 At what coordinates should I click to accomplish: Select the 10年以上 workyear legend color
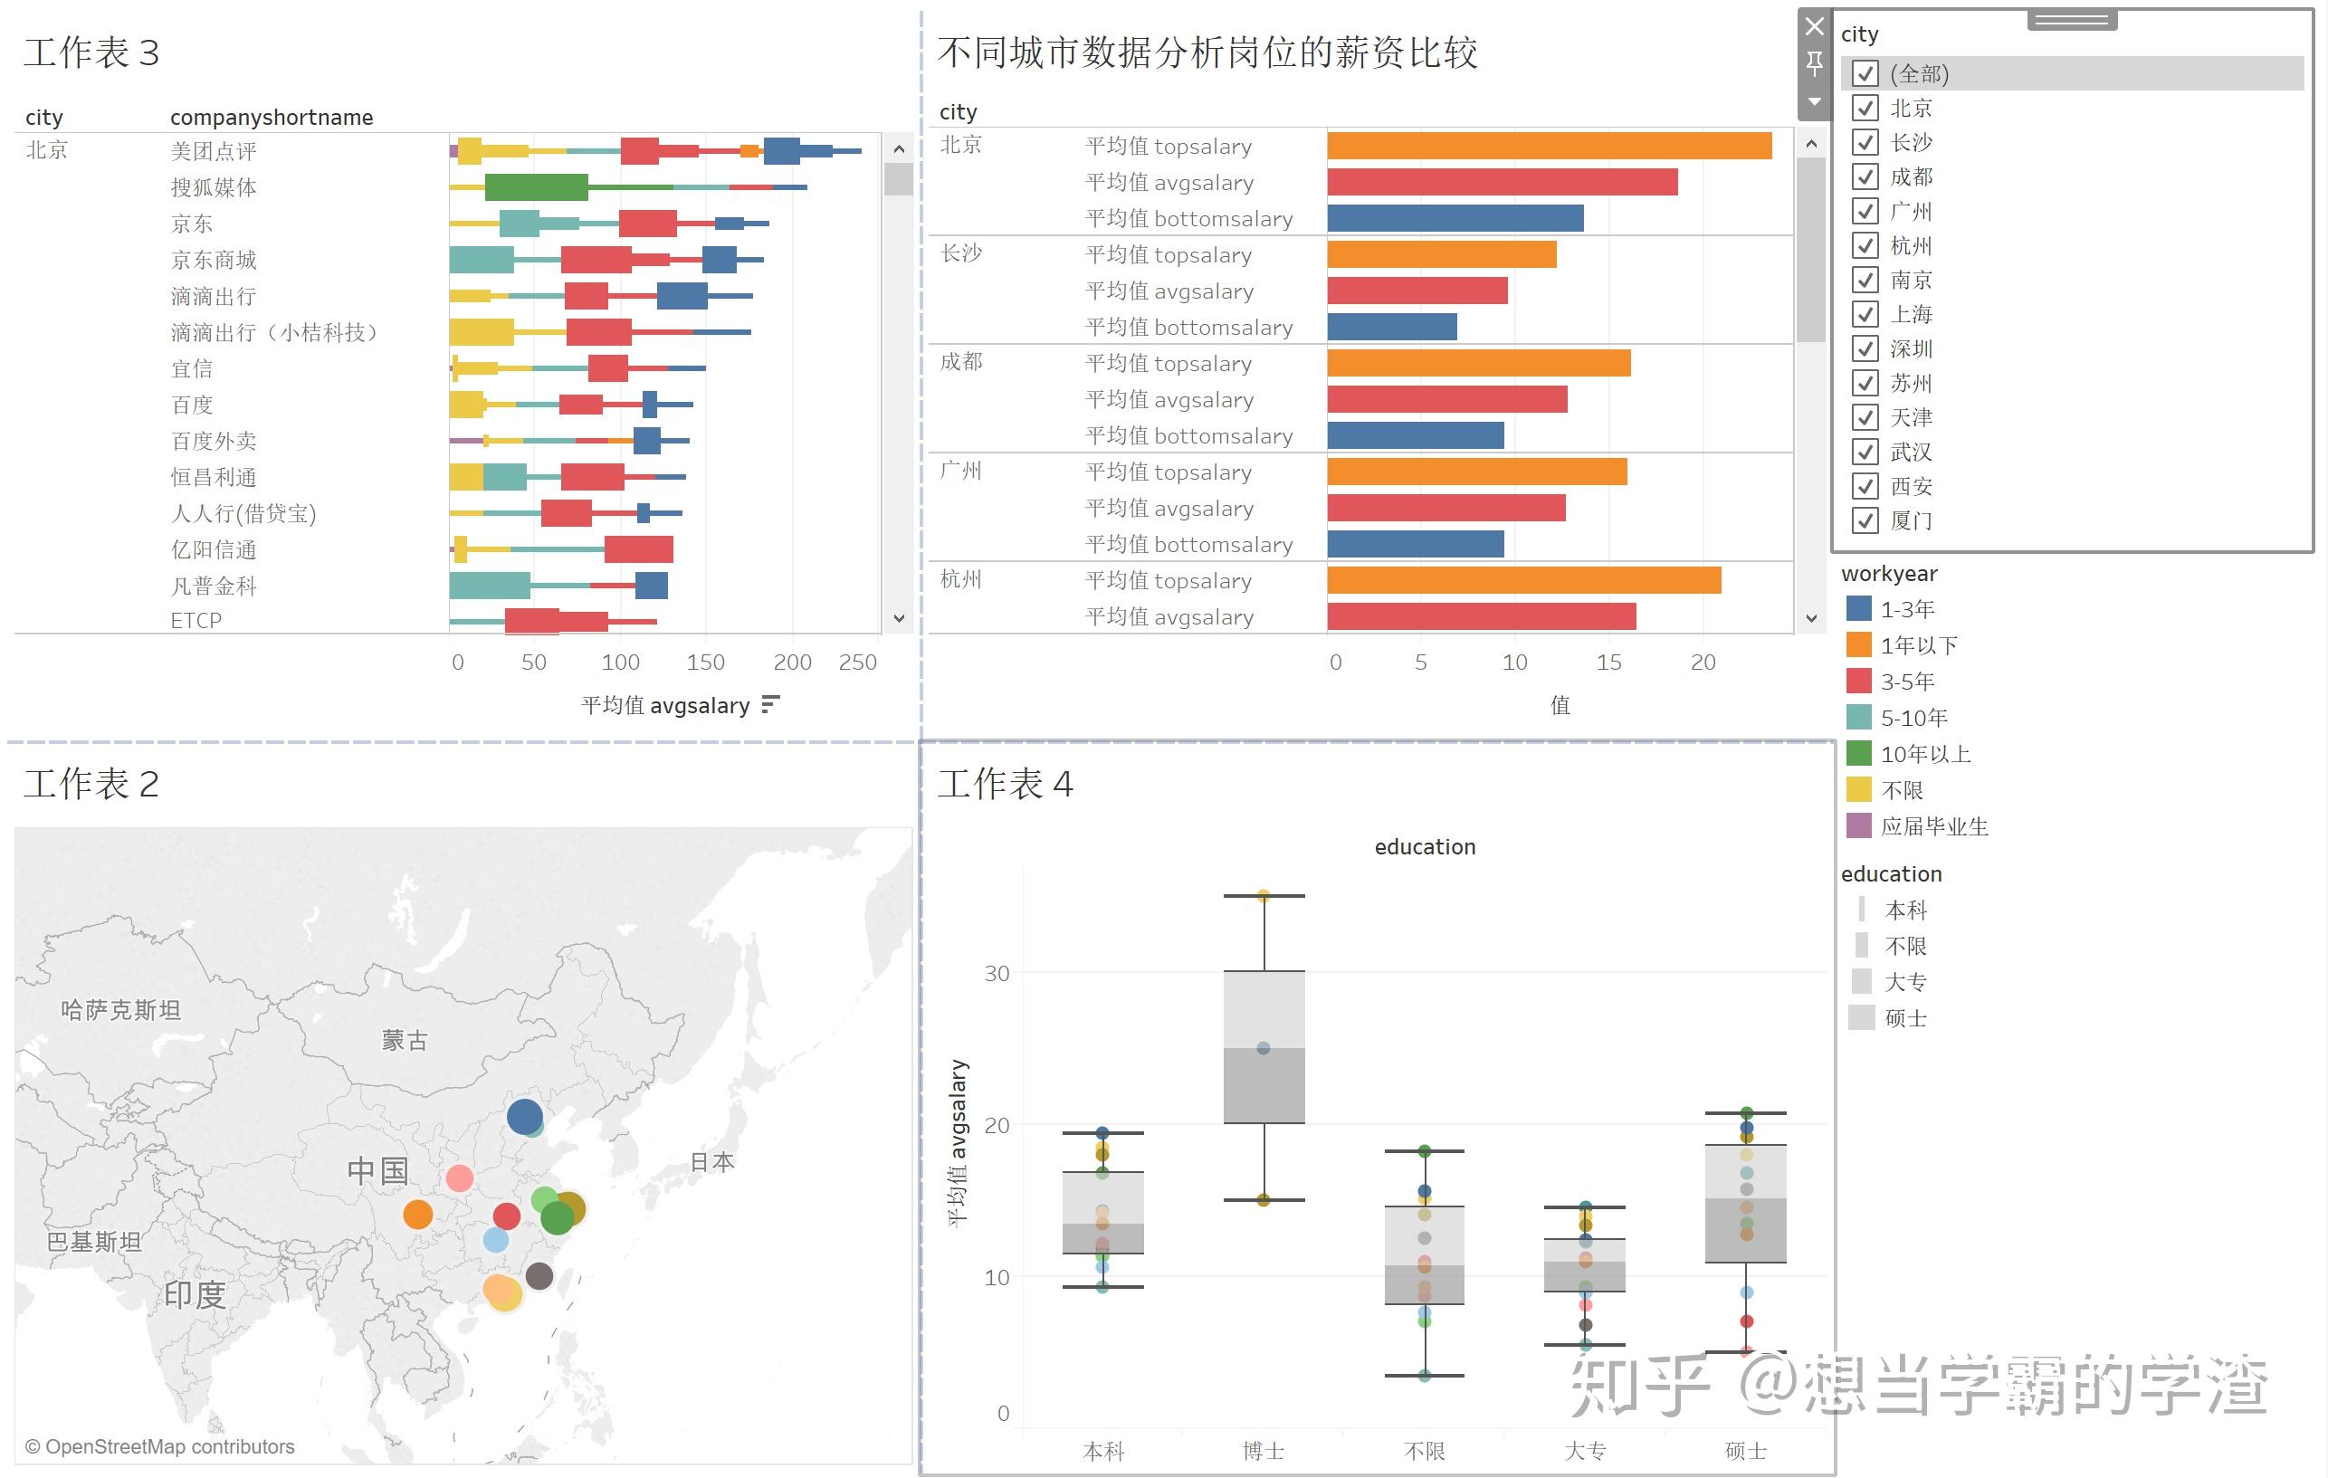pyautogui.click(x=1858, y=754)
